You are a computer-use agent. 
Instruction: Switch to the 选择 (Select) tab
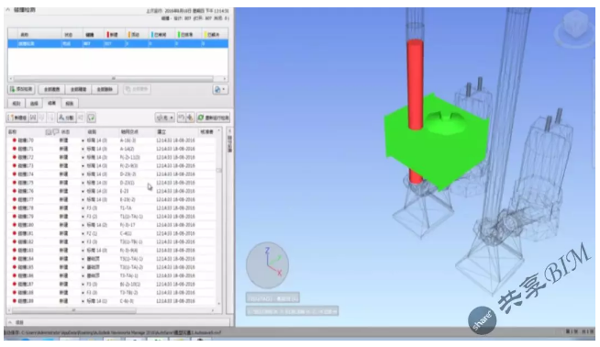pos(34,104)
